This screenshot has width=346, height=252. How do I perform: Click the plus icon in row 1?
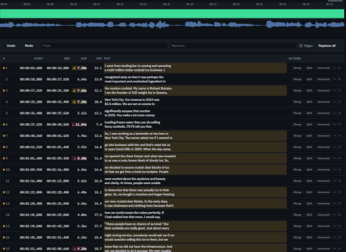point(335,68)
